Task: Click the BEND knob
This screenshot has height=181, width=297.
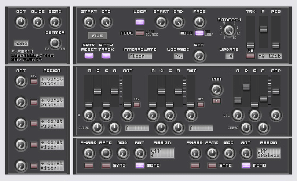Action: [x=55, y=22]
